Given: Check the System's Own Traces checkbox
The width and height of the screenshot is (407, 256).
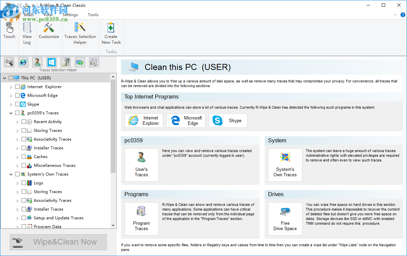Looking at the screenshot, I should pyautogui.click(x=17, y=174).
